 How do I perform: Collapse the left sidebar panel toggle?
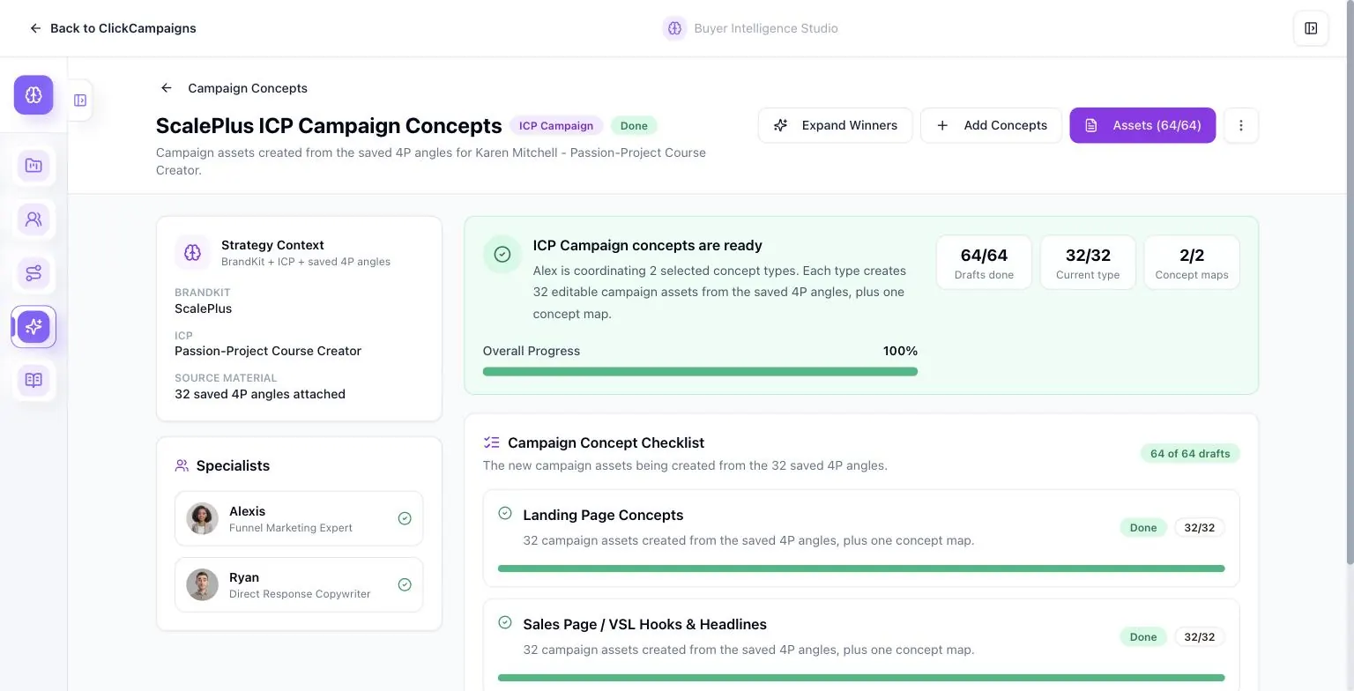(x=80, y=100)
